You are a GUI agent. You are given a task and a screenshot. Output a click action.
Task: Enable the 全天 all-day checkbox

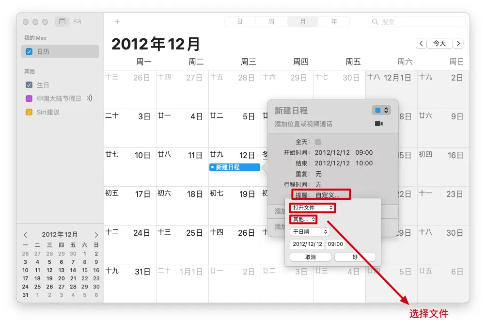point(318,142)
